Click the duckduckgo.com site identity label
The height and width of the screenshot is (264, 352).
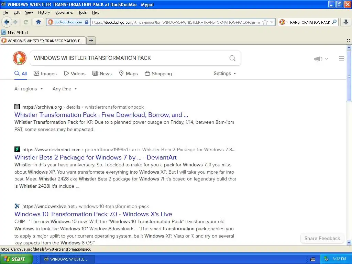pos(68,22)
